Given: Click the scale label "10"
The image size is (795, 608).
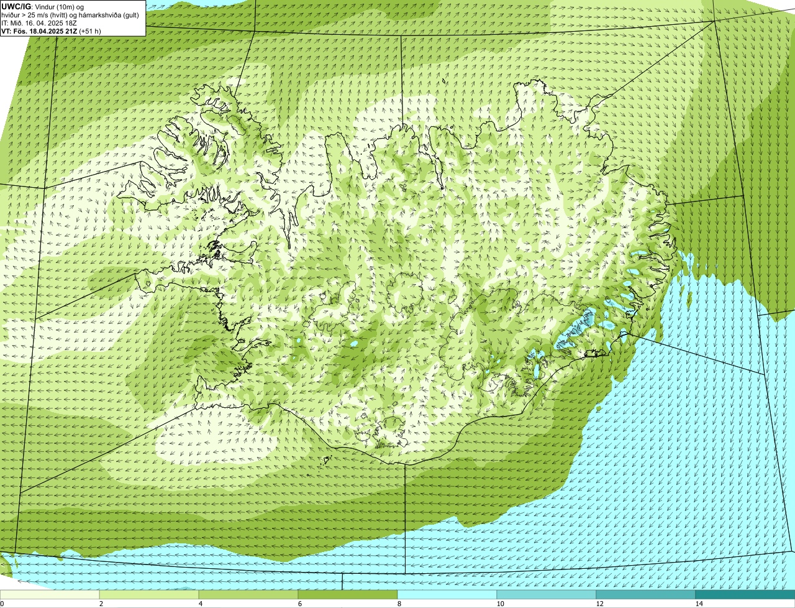Looking at the screenshot, I should coord(500,604).
